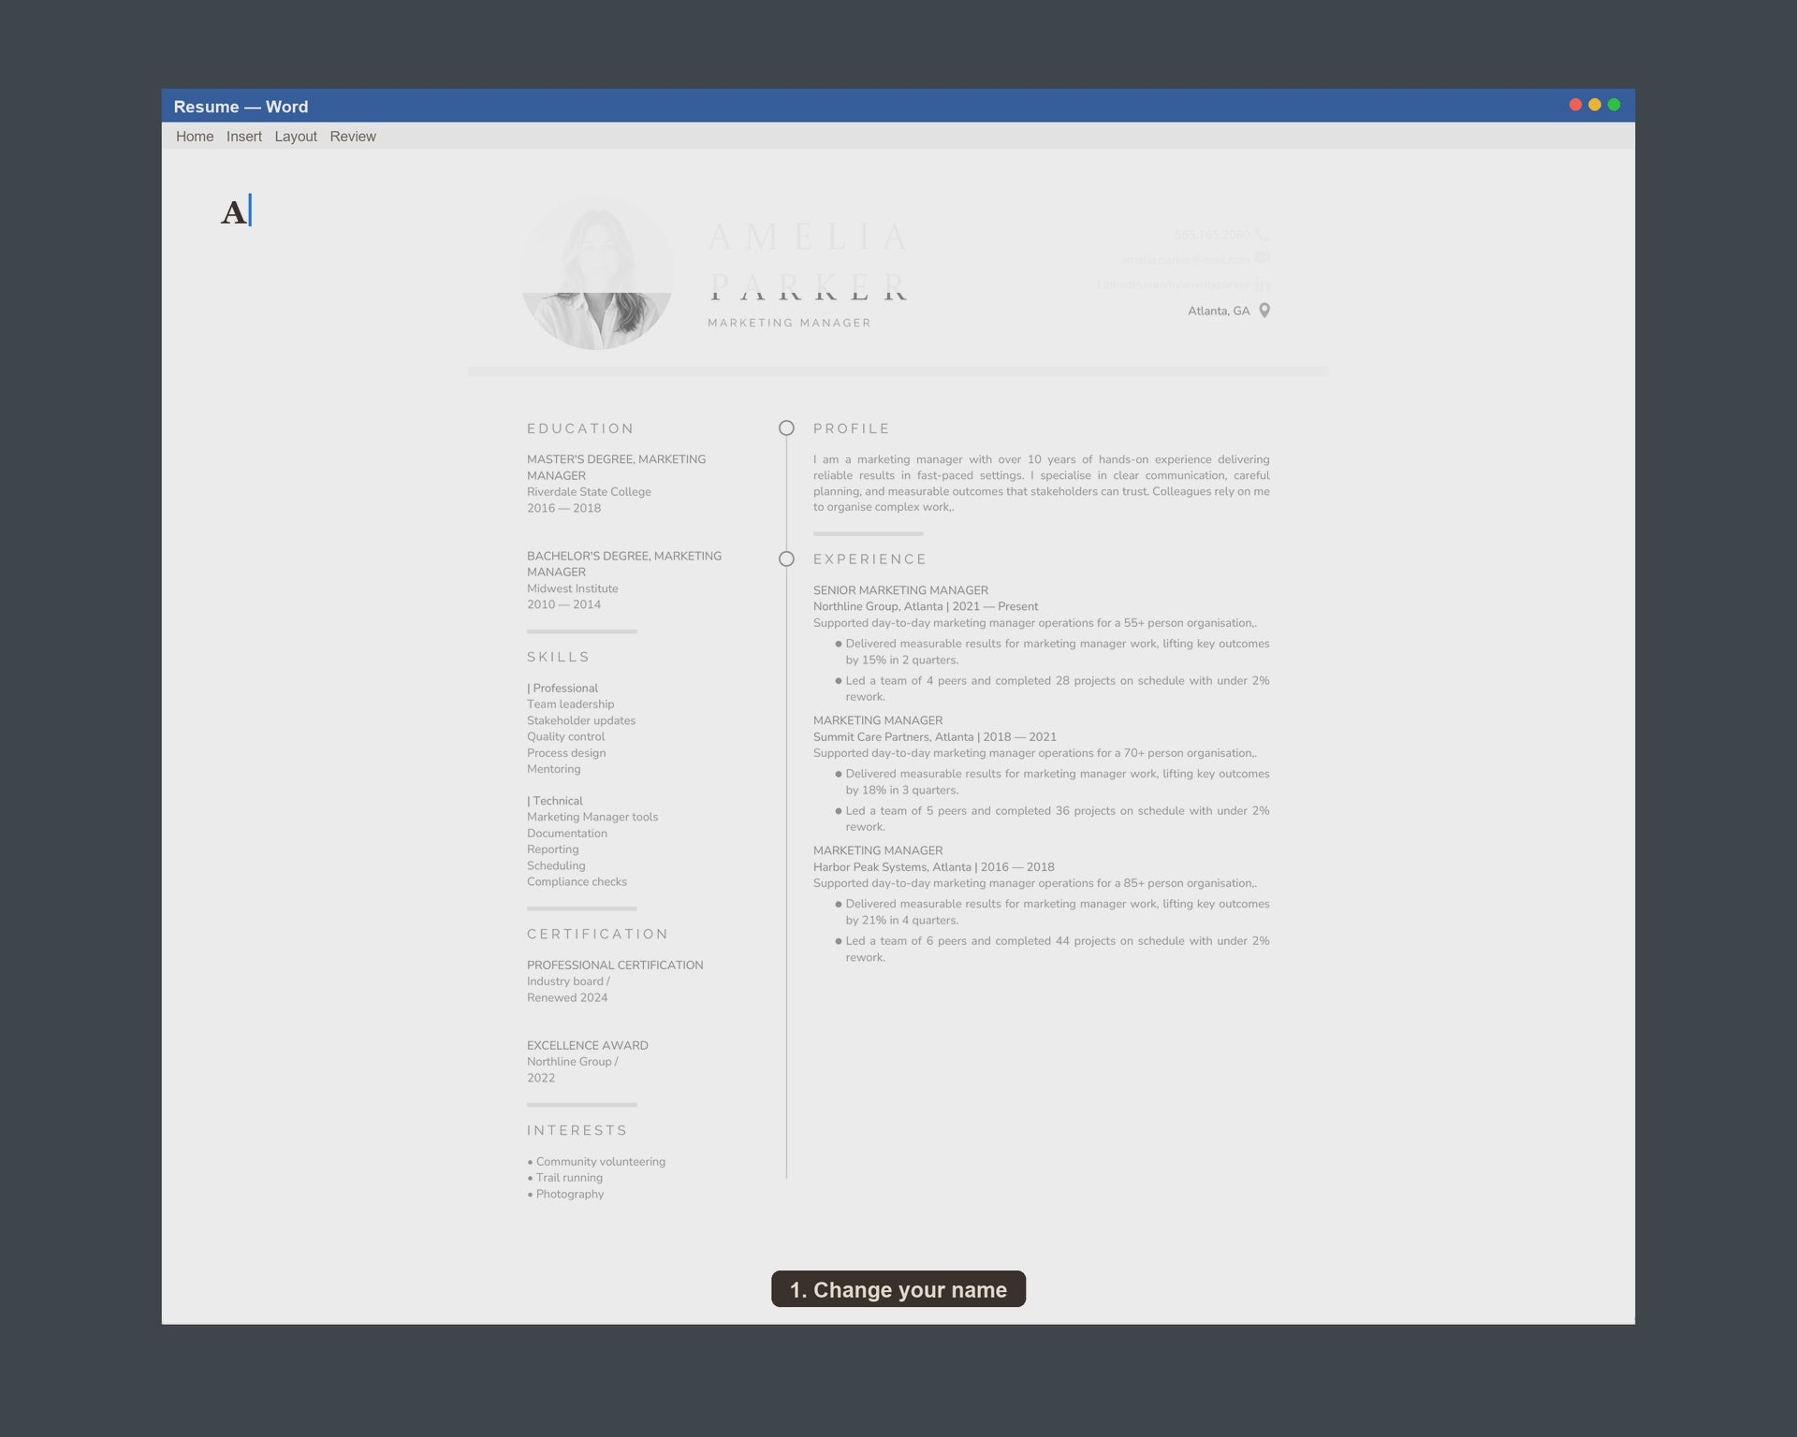The height and width of the screenshot is (1437, 1797).
Task: Click the text cursor after the typed "A"
Action: [x=250, y=210]
